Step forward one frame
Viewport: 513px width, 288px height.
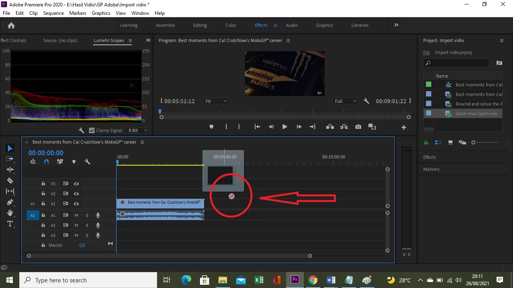click(x=299, y=127)
